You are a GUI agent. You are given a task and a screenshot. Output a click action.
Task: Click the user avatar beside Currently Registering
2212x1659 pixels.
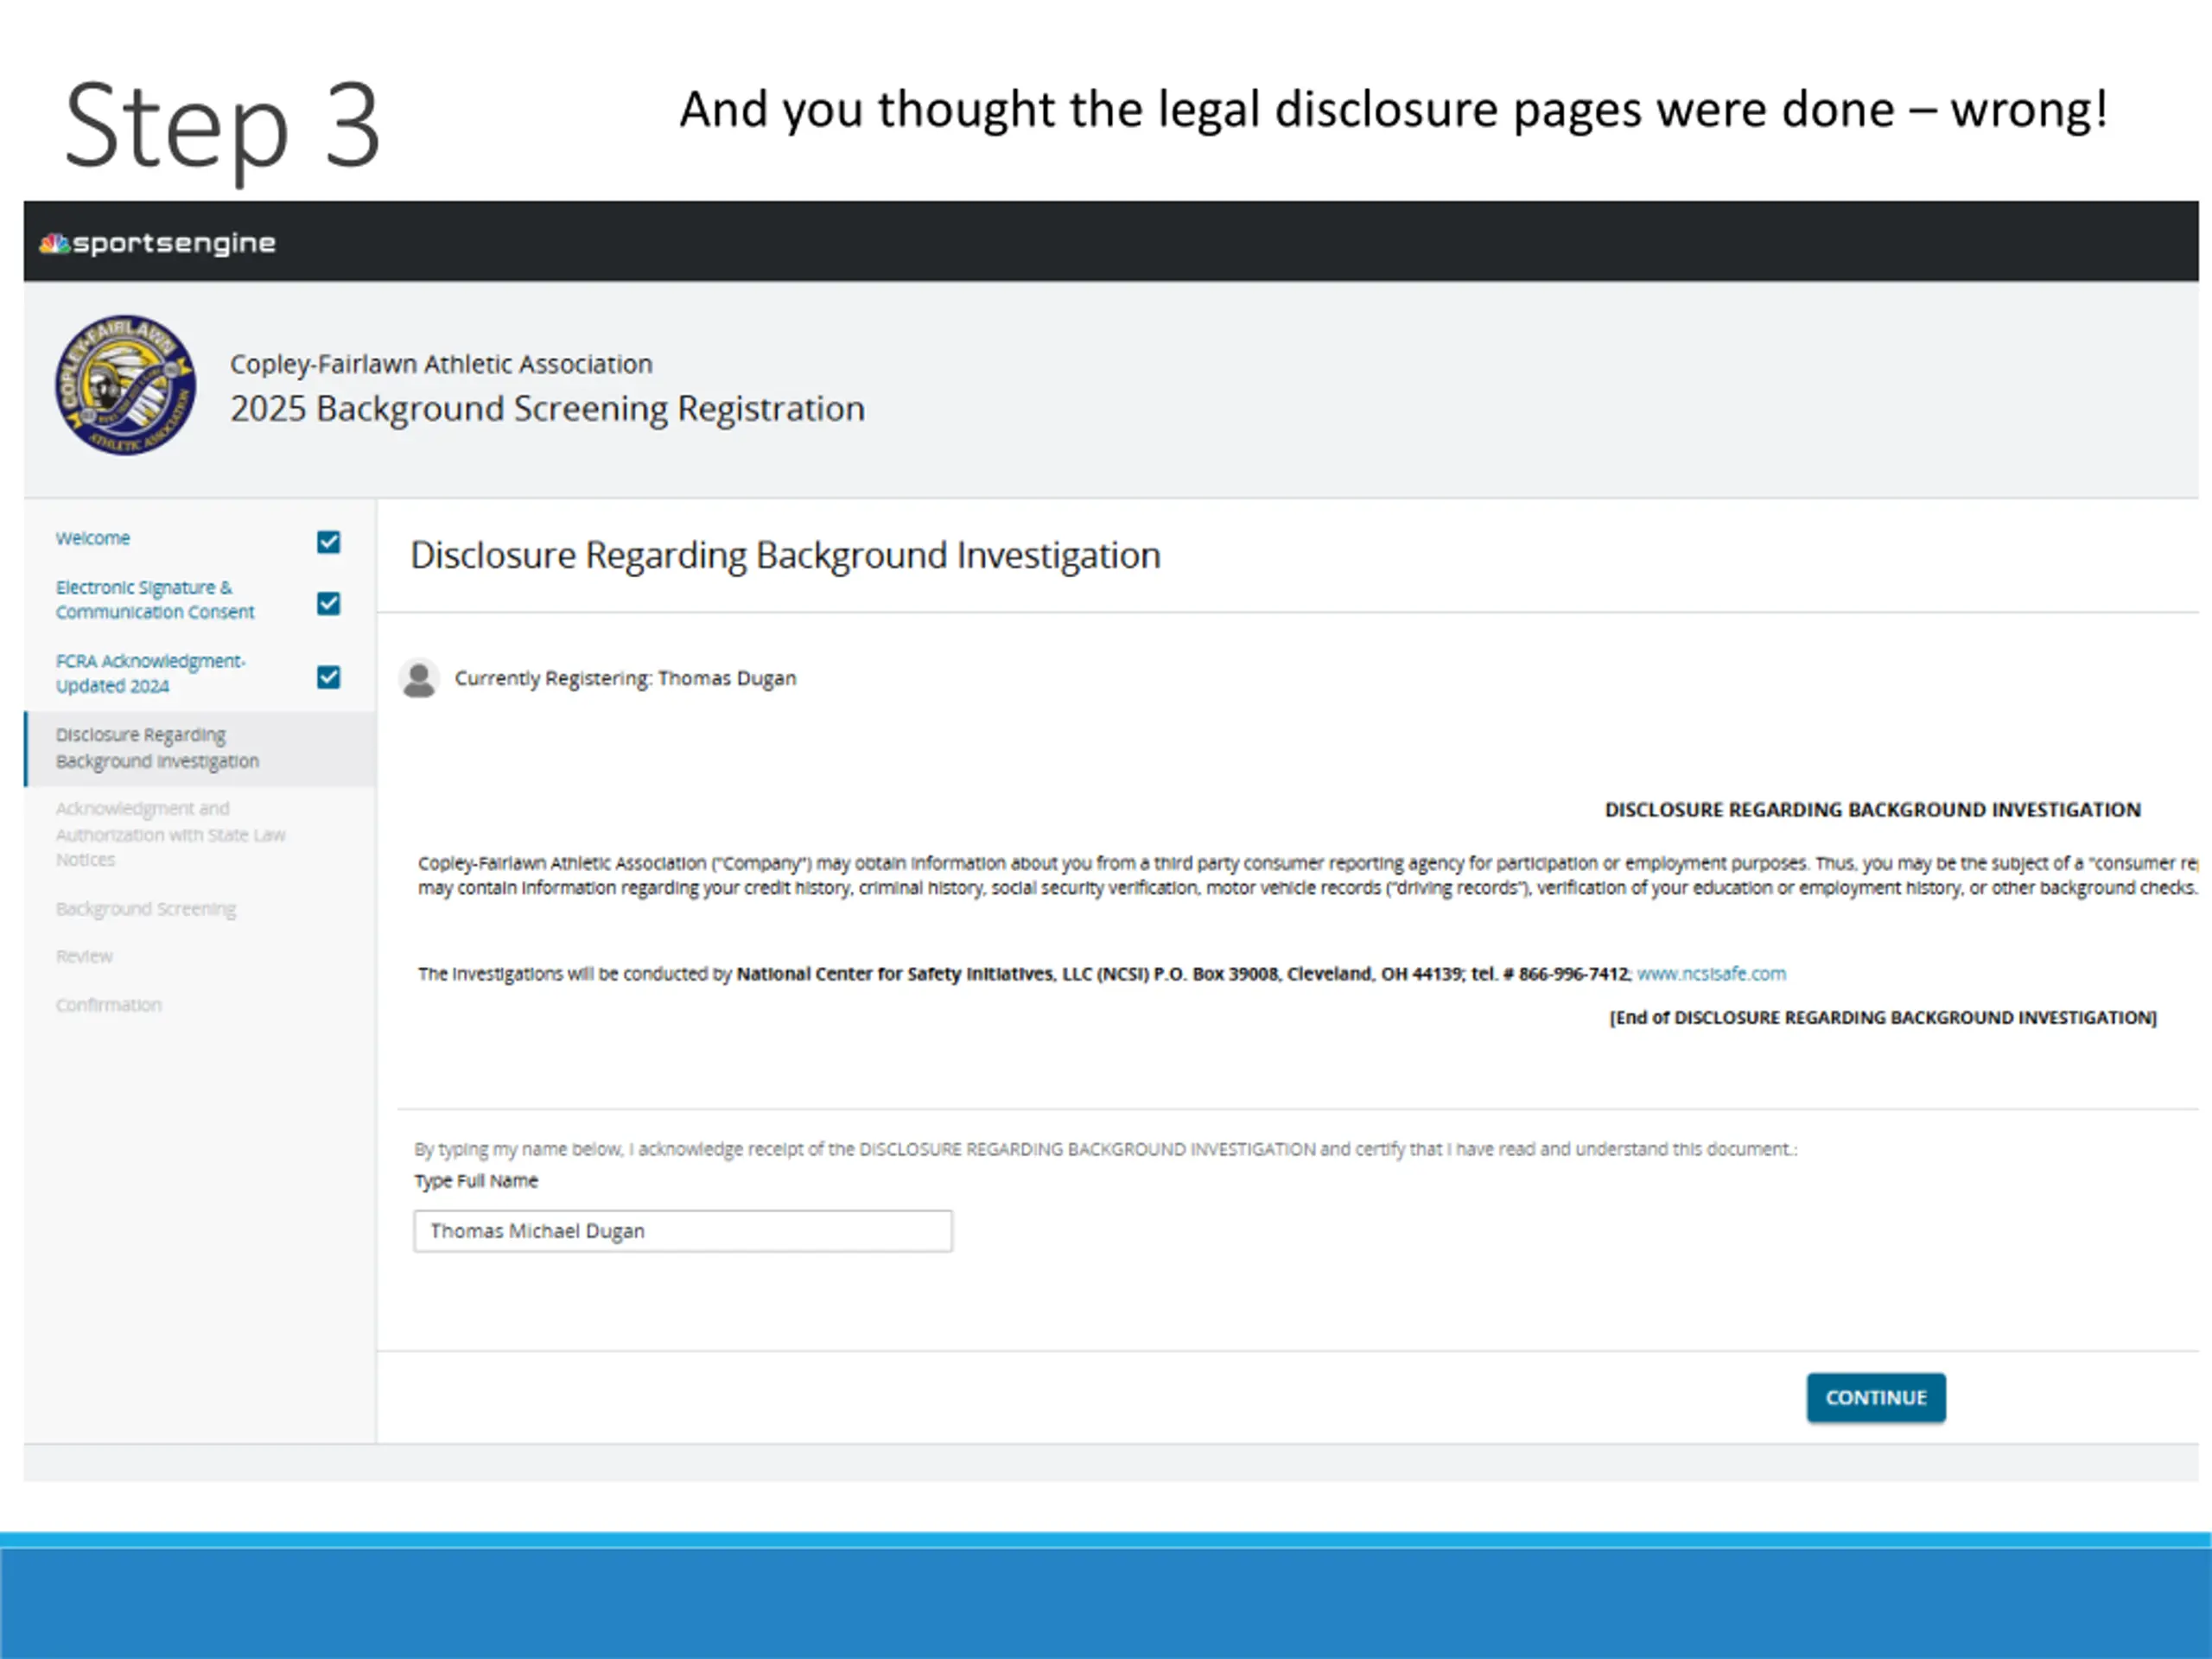pos(419,678)
